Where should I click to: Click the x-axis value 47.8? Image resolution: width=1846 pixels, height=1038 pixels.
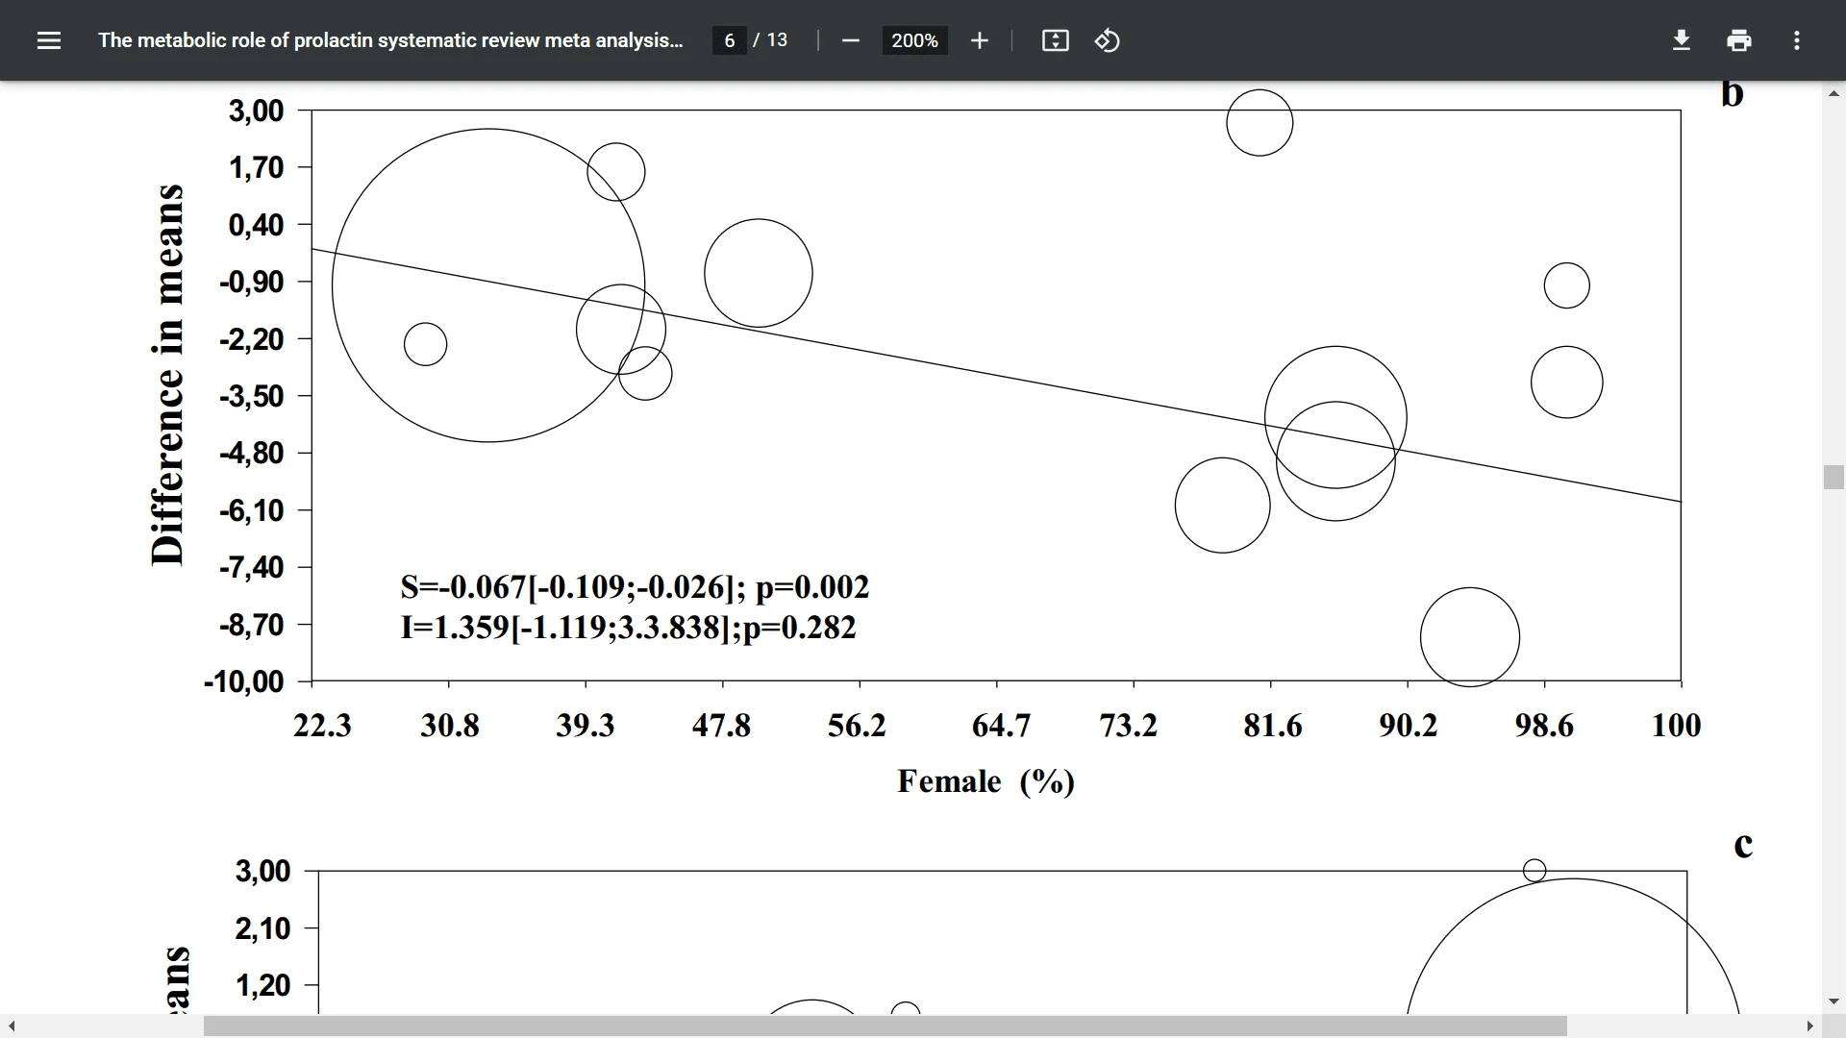721,725
